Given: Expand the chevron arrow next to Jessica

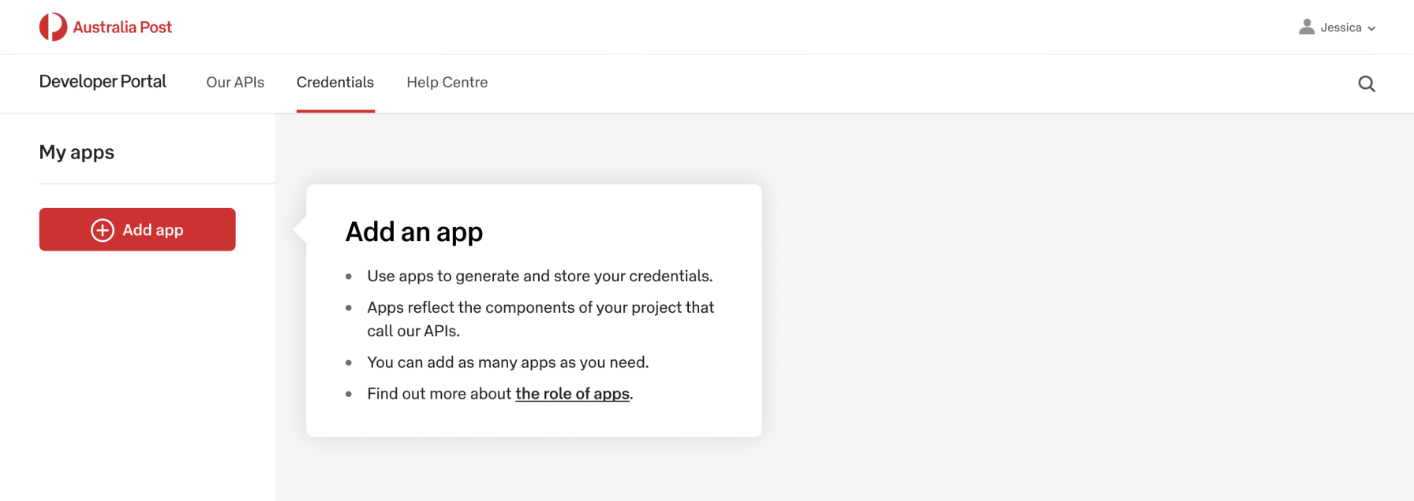Looking at the screenshot, I should (x=1371, y=28).
